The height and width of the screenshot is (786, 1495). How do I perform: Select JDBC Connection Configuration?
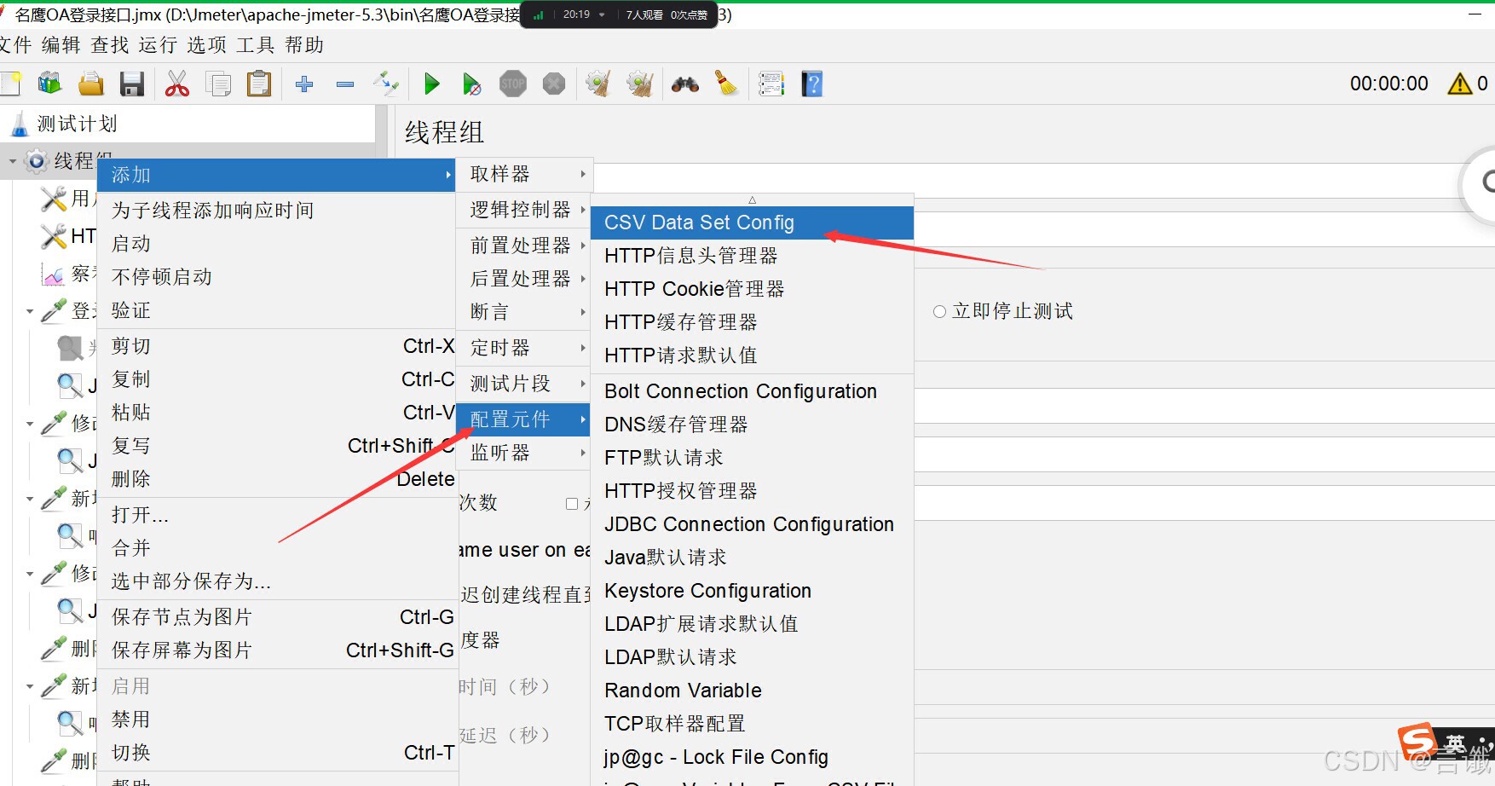752,524
